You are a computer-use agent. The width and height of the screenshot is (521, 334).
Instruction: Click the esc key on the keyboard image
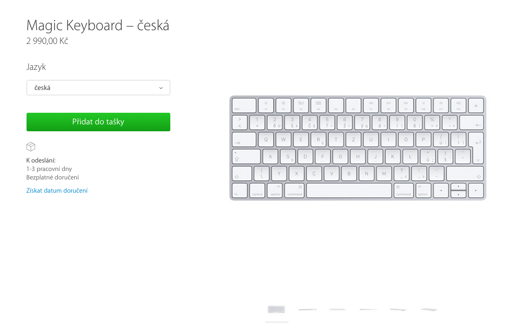(x=244, y=105)
